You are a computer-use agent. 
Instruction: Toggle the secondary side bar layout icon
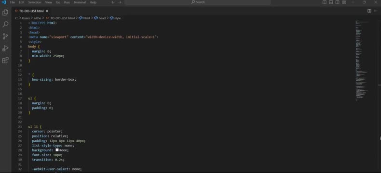click(338, 2)
